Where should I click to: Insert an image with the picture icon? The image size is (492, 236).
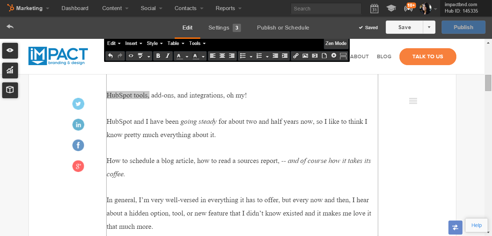point(305,56)
